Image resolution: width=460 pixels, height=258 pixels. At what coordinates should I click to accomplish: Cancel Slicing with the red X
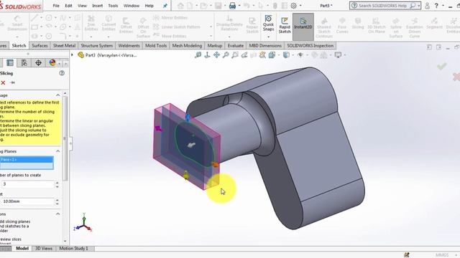(x=3, y=83)
